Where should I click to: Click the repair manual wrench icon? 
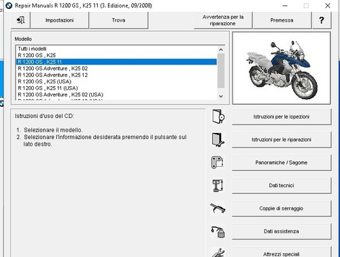pos(218,140)
